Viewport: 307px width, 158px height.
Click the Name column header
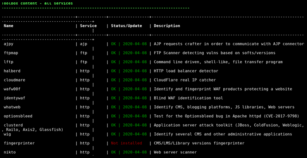(x=9, y=26)
